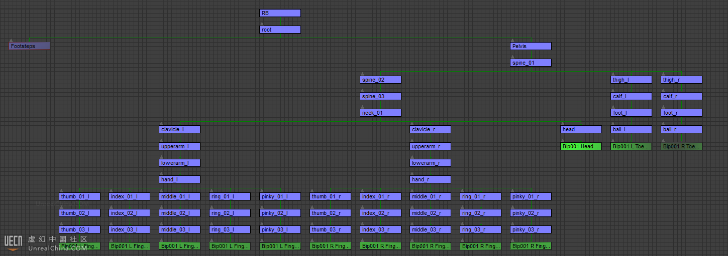Click the arrow above Footsteps node
The height and width of the screenshot is (256, 728).
(x=11, y=40)
